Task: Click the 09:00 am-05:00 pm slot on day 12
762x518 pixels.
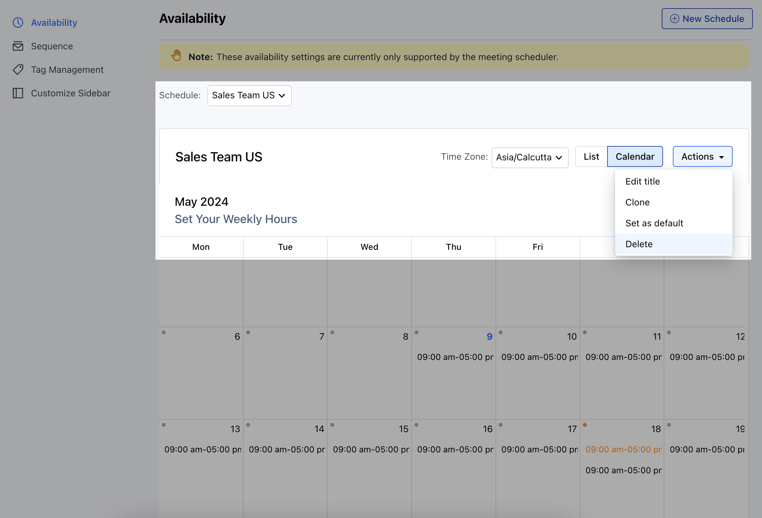Action: point(706,357)
